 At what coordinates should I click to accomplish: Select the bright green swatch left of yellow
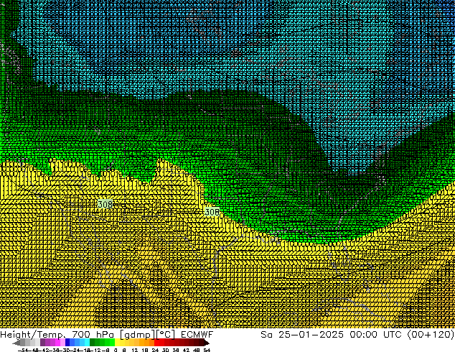click(112, 342)
